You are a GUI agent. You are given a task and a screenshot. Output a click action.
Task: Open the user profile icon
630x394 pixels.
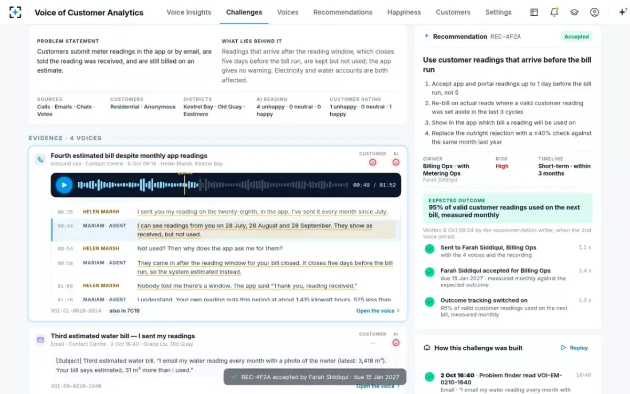tap(594, 12)
